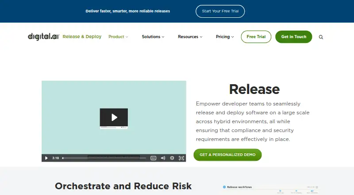Open the Release & Deploy link
354x195 pixels.
tap(82, 37)
